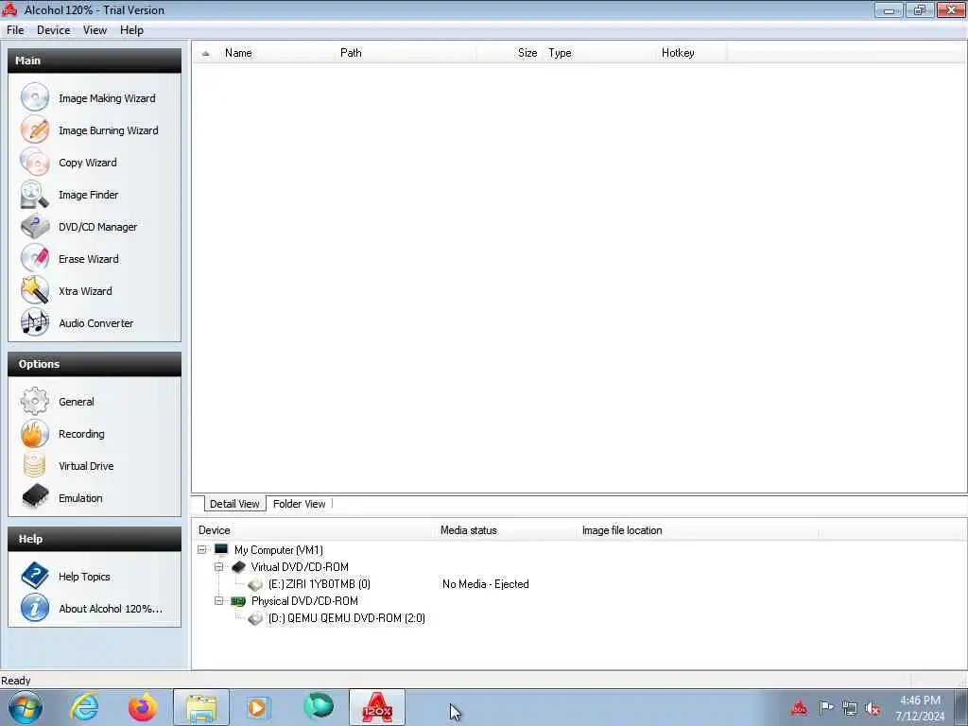Click the muted volume tray icon
968x726 pixels.
[873, 709]
